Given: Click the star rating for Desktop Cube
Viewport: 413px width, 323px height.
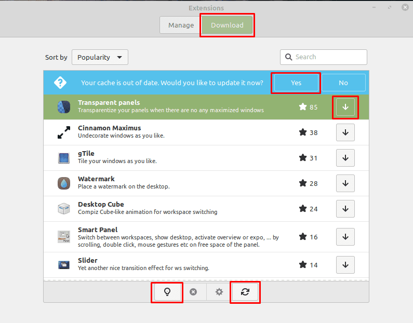Looking at the screenshot, I should (x=308, y=209).
